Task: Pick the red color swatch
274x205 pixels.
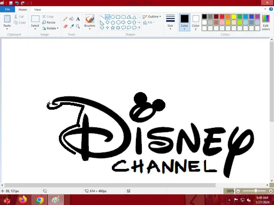Action: click(222, 17)
